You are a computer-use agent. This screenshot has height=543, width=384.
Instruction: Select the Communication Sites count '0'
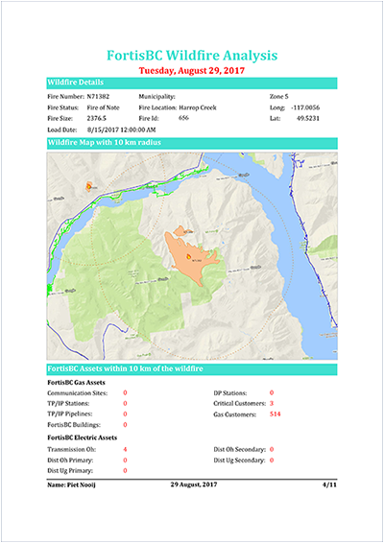point(125,392)
